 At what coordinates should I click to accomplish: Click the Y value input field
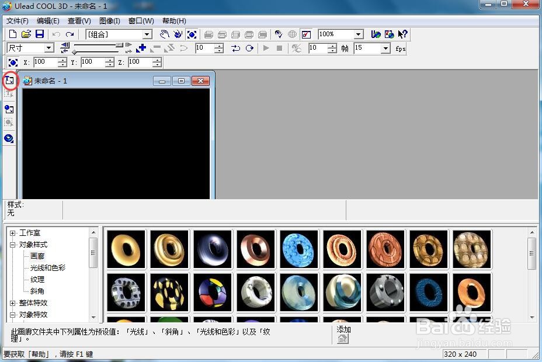click(93, 62)
